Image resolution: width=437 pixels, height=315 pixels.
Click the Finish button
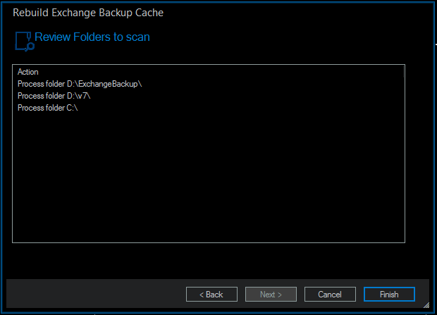(x=389, y=294)
